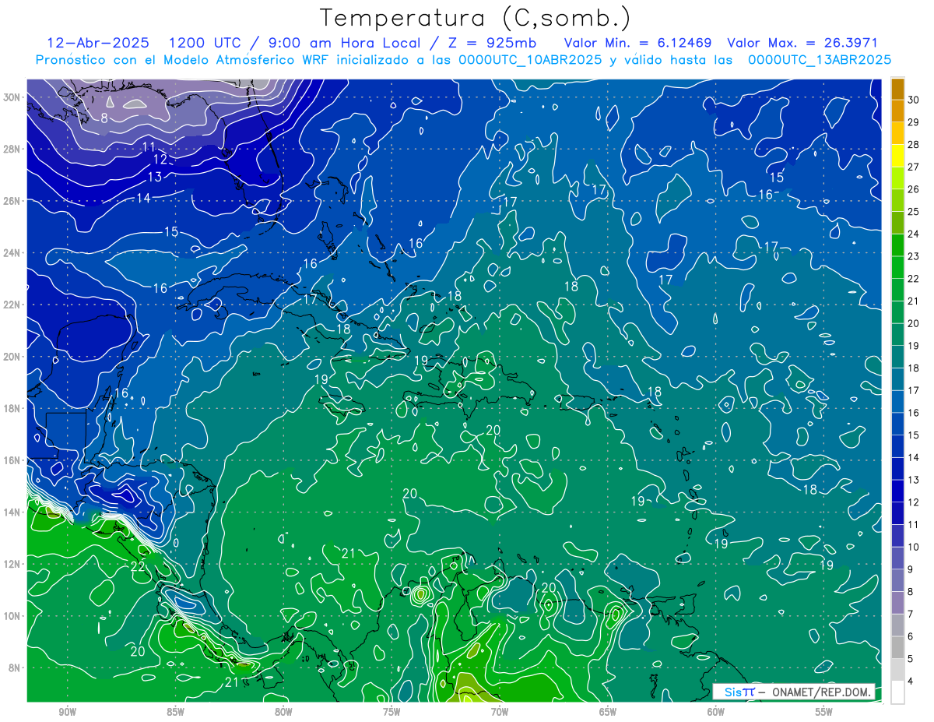Click the "8N" latitude axis label
Viewport: 934px width, 722px height.
tap(14, 668)
